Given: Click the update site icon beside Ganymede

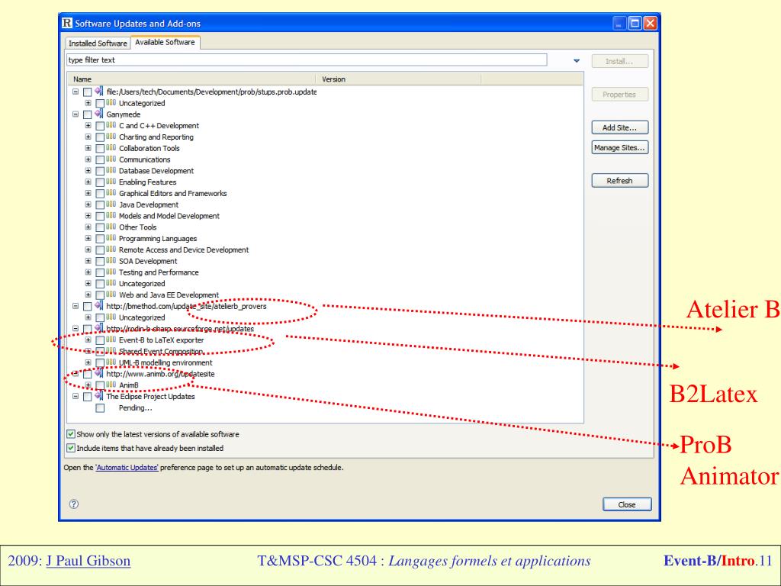Looking at the screenshot, I should click(98, 114).
